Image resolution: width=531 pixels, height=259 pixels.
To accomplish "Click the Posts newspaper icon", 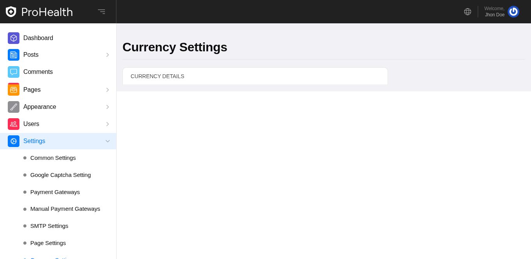I will coord(14,55).
